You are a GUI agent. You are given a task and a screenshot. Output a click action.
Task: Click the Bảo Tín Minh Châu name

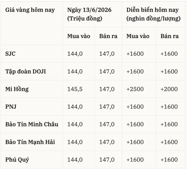[x=32, y=124]
